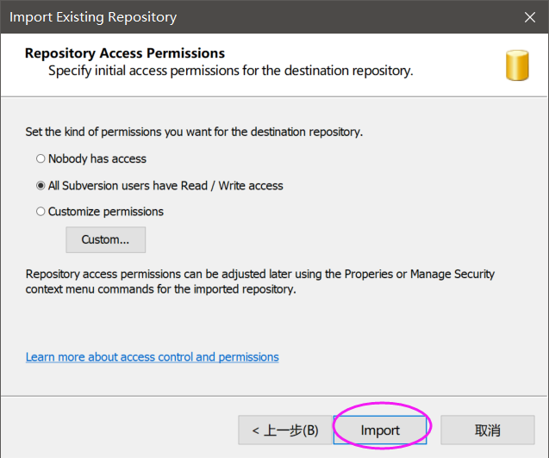Click the note mentioning Properies or Manage Security
The image size is (549, 458).
point(259,274)
